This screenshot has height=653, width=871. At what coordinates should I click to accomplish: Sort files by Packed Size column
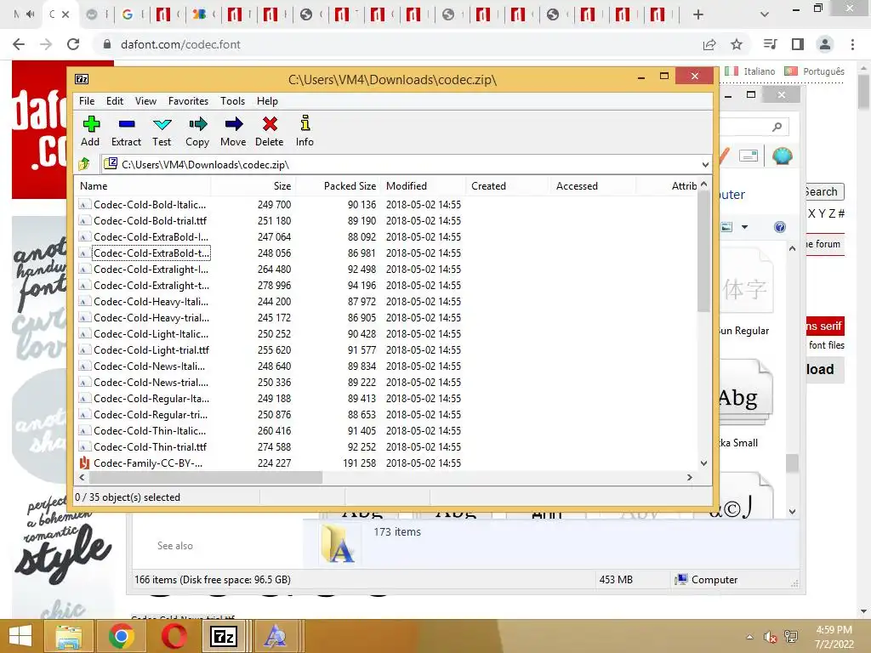tap(339, 186)
